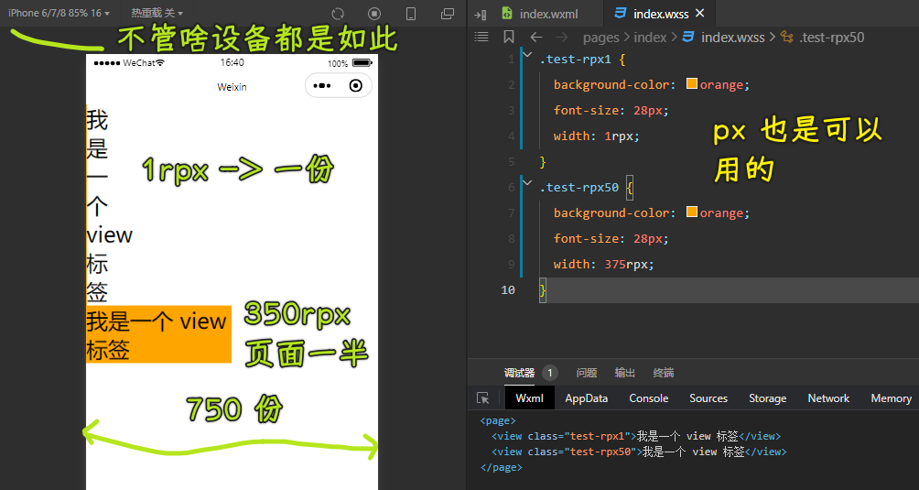Viewport: 919px width, 490px height.
Task: Select the element inspector picker icon
Action: click(483, 398)
